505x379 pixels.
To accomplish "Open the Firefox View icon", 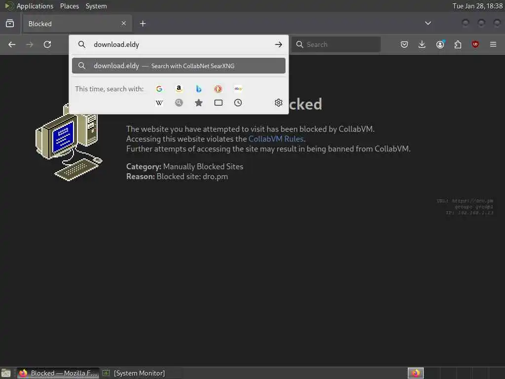I will click(10, 24).
